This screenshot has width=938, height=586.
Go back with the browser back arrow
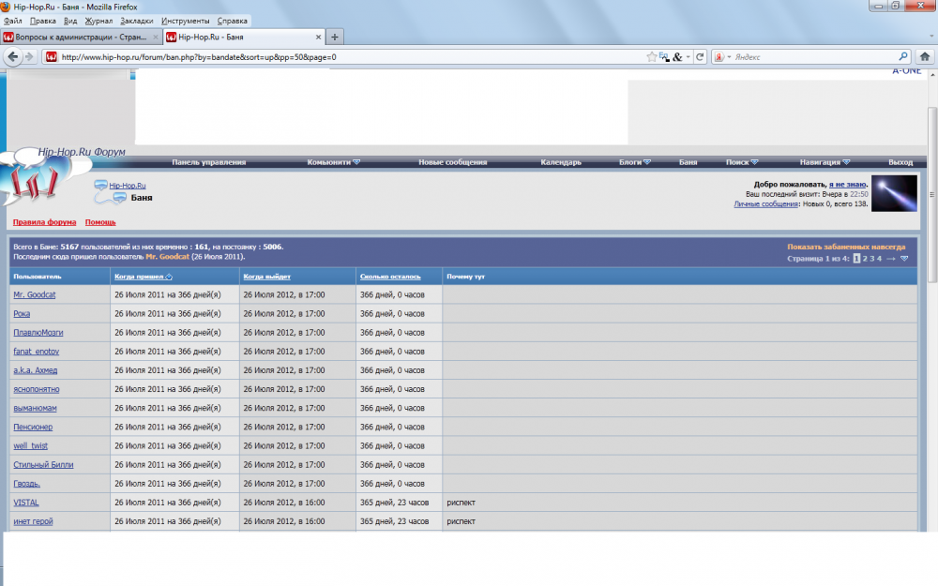(13, 57)
